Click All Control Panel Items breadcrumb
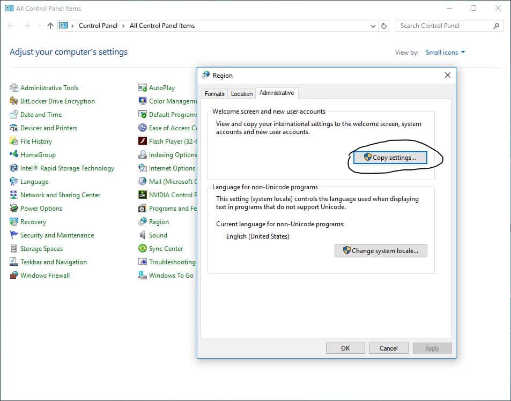 coord(162,26)
